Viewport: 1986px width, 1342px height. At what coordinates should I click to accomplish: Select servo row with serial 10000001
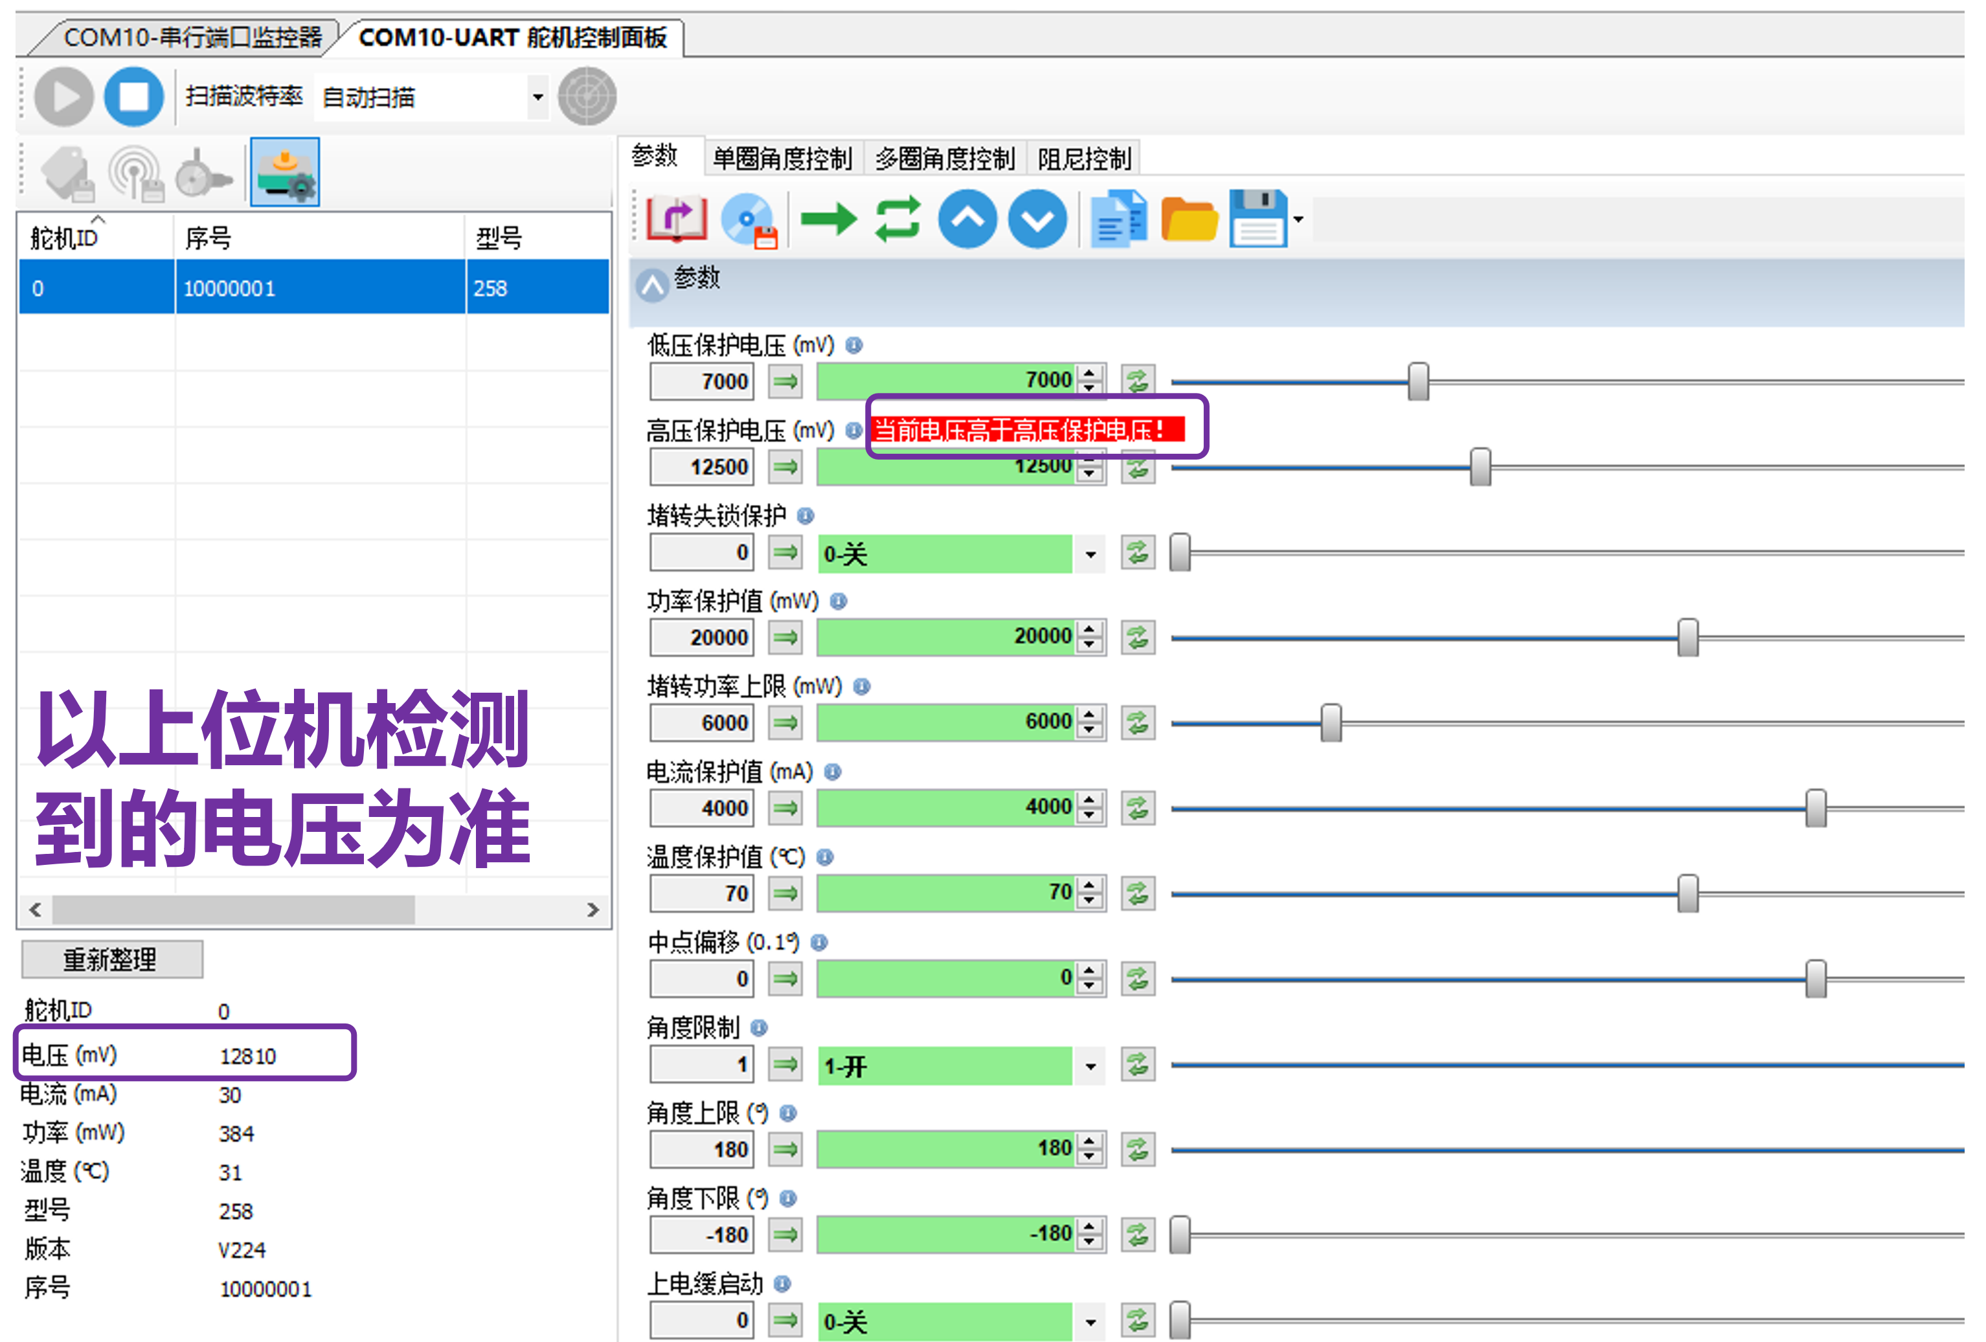click(x=313, y=288)
